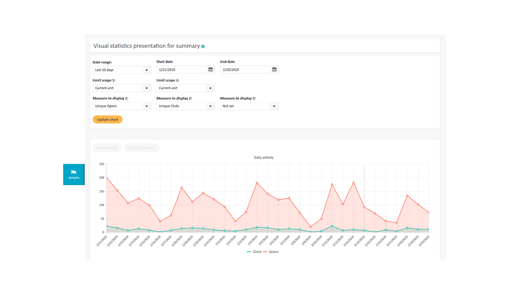Viewport: 509px width, 302px height.
Task: Click the History Forward button
Action: pyautogui.click(x=142, y=148)
